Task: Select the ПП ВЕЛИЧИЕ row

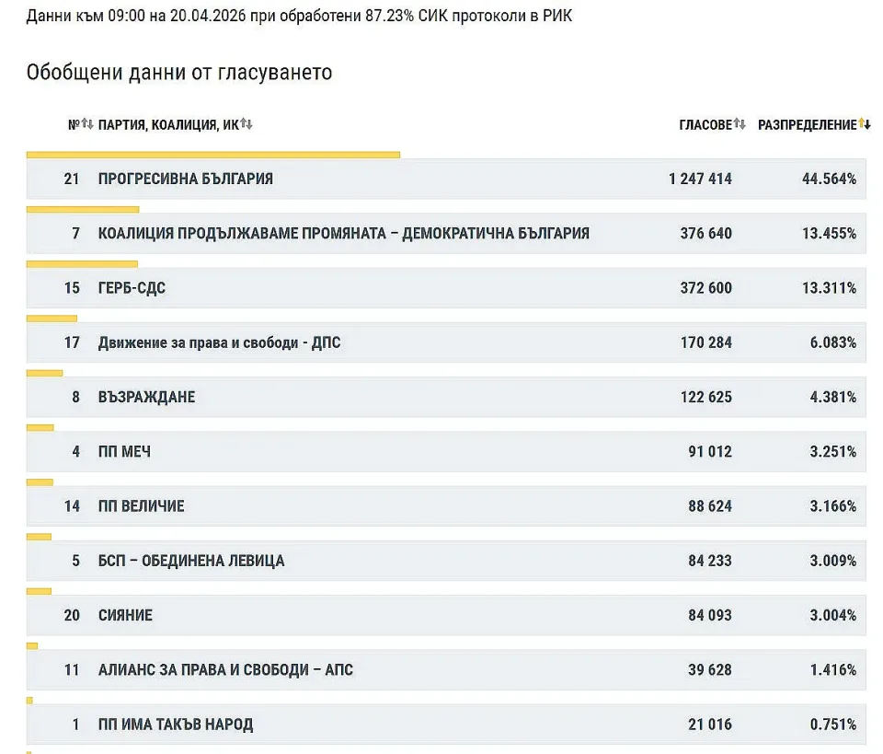Action: point(141,505)
